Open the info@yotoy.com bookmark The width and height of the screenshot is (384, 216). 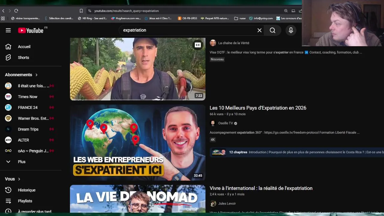261,18
